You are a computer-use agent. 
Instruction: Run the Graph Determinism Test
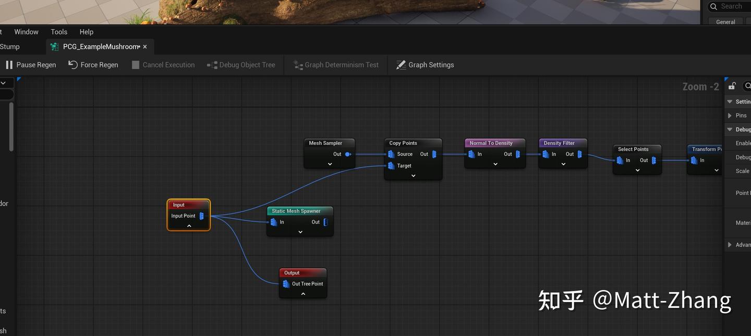tap(336, 65)
